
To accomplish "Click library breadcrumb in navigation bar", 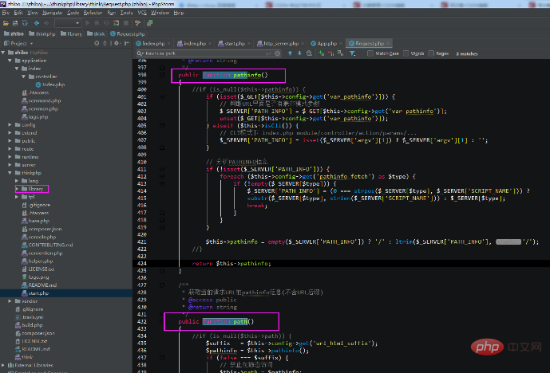I will [x=72, y=34].
